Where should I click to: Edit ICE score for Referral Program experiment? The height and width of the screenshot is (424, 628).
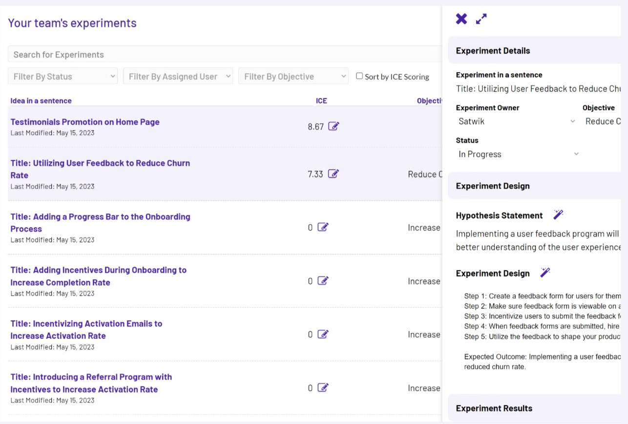[323, 387]
